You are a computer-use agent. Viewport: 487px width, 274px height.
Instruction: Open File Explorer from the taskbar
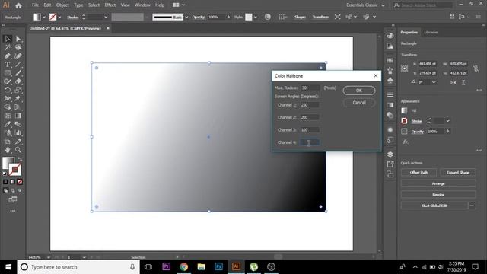click(x=201, y=267)
